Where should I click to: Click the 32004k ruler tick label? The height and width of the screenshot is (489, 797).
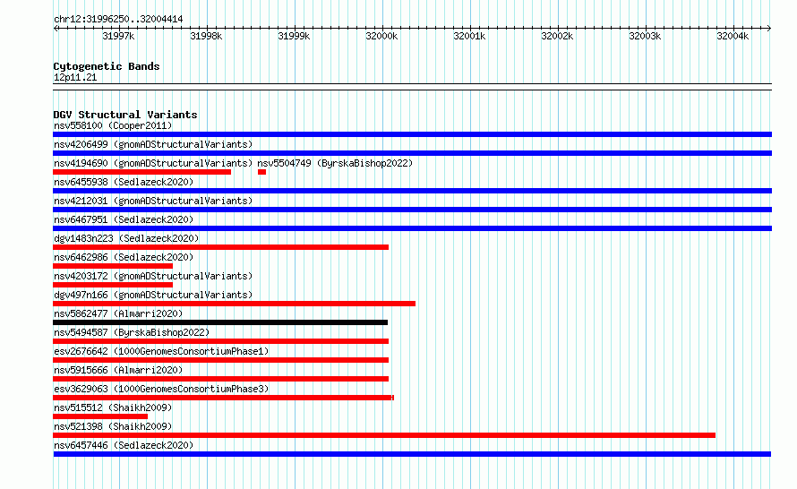733,36
